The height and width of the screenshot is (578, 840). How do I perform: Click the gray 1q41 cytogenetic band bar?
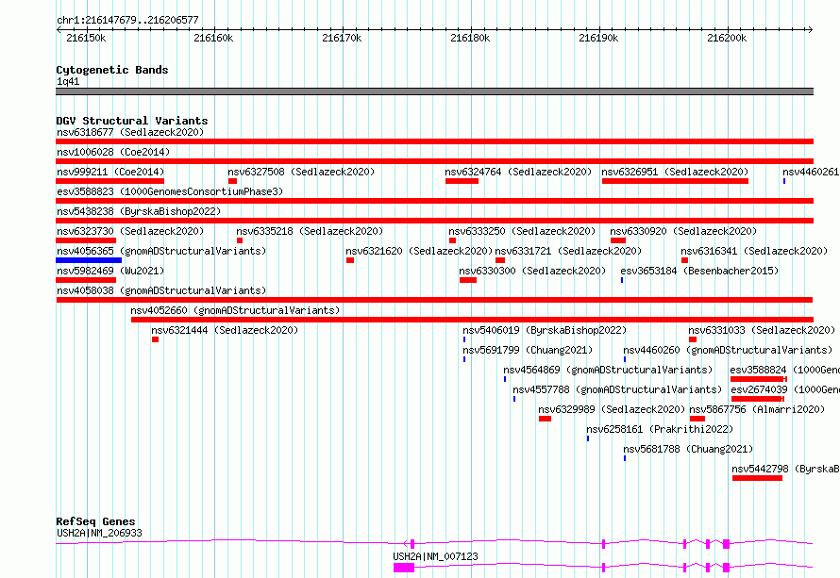434,91
